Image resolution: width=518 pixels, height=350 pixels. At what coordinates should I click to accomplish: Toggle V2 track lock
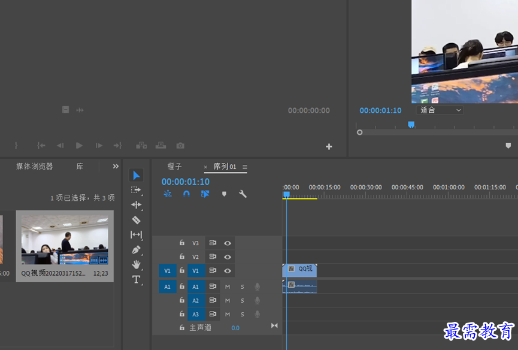[181, 257]
